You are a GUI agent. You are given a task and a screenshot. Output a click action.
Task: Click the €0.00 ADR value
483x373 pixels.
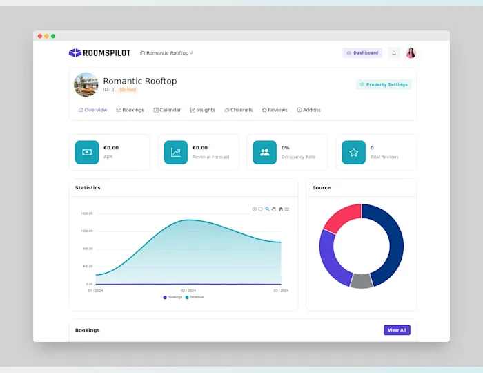tap(111, 148)
